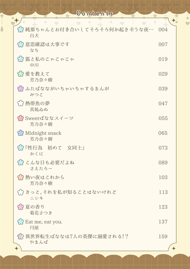The image size is (190, 269).
Task: Select the title こんな日も必要だよね
Action: tap(50, 163)
